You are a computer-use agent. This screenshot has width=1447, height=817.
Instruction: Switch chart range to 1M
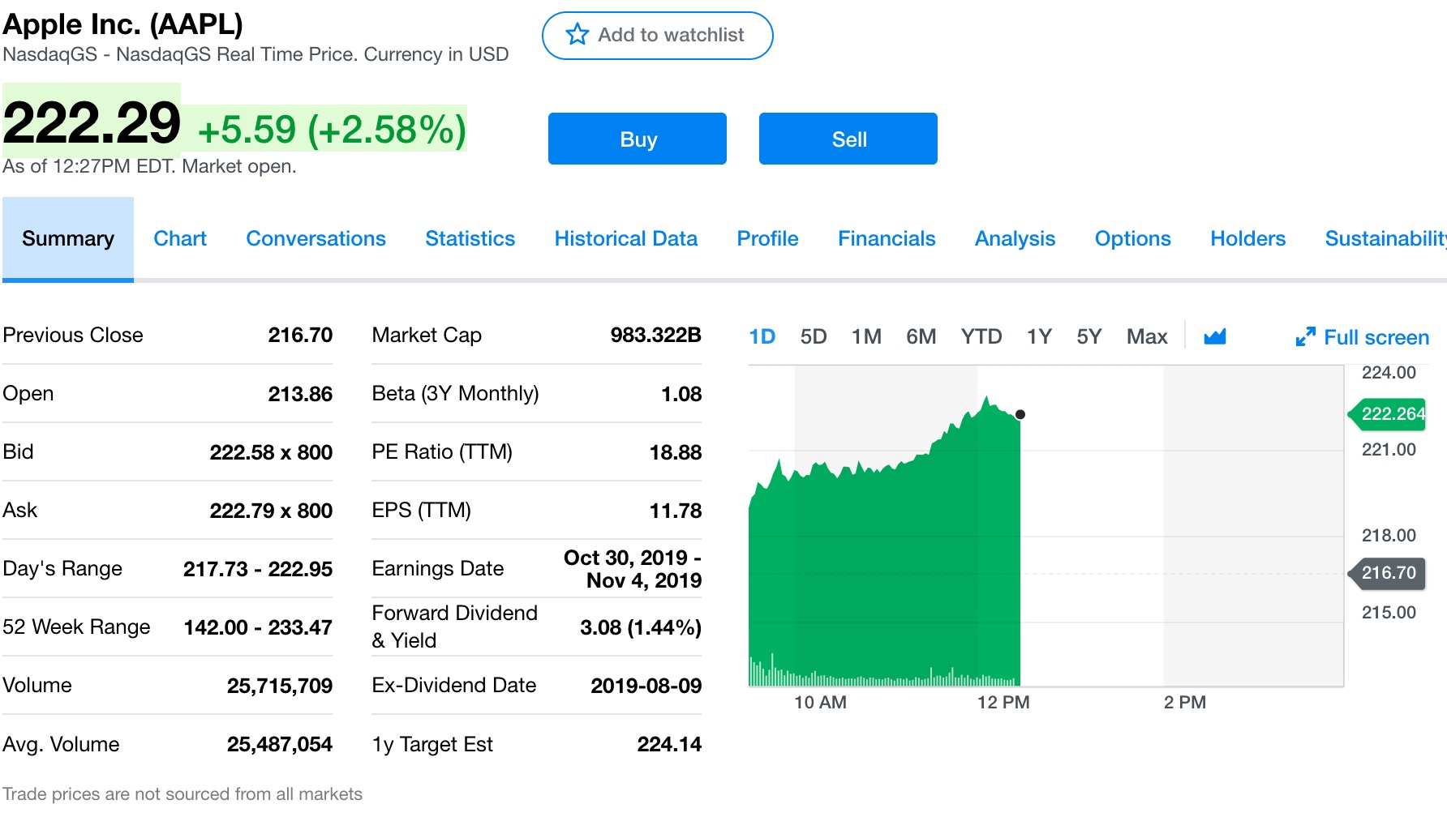866,336
